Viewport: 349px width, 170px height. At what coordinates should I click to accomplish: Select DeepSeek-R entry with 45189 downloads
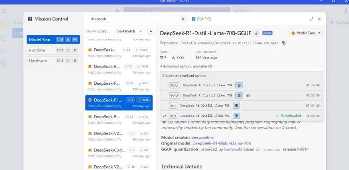[119, 69]
